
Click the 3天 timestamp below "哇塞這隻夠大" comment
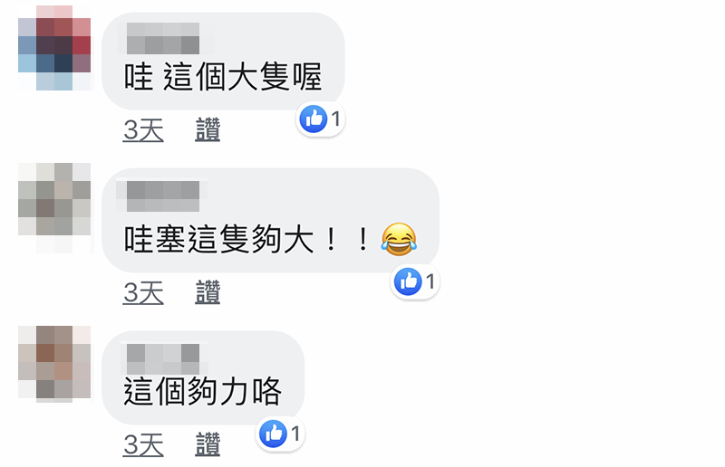pos(143,293)
